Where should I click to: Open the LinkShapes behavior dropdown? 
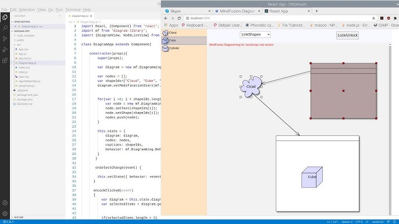click(x=255, y=35)
